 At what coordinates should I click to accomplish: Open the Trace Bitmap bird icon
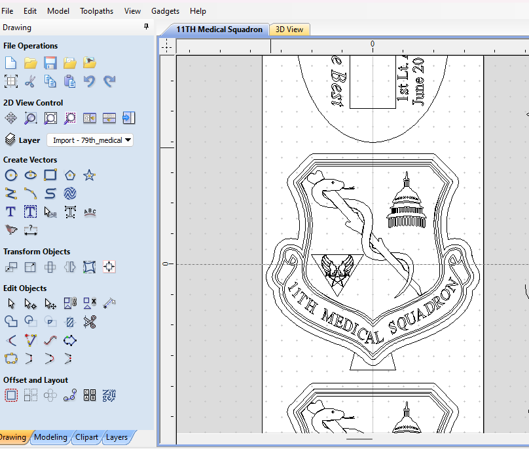[10, 229]
